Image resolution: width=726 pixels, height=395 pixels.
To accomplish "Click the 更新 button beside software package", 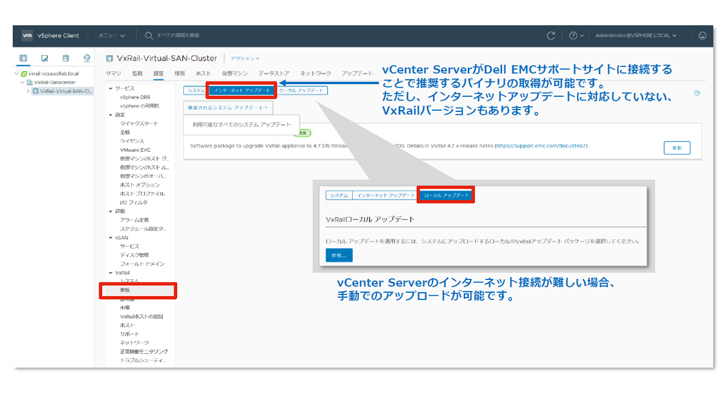I will tap(676, 148).
